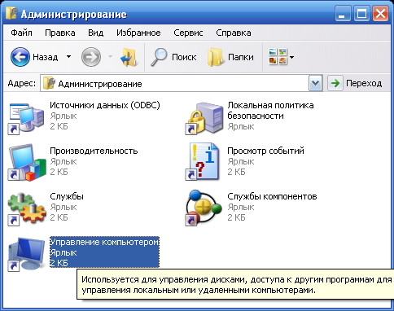Screen dimensions: 394x311
Task: Minimize the Администрирование window
Action: pos(343,14)
